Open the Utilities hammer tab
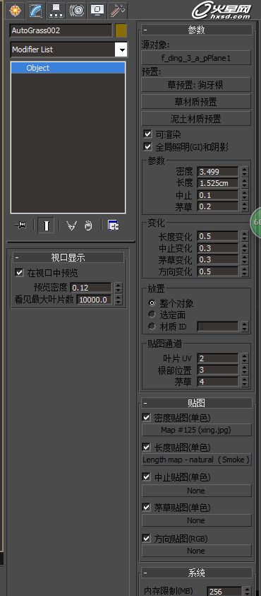The image size is (261, 596). click(x=117, y=11)
